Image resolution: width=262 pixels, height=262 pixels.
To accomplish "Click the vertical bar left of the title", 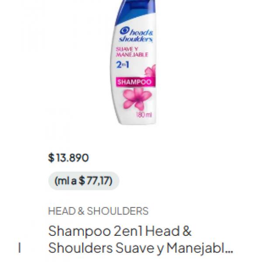I will 20,248.
